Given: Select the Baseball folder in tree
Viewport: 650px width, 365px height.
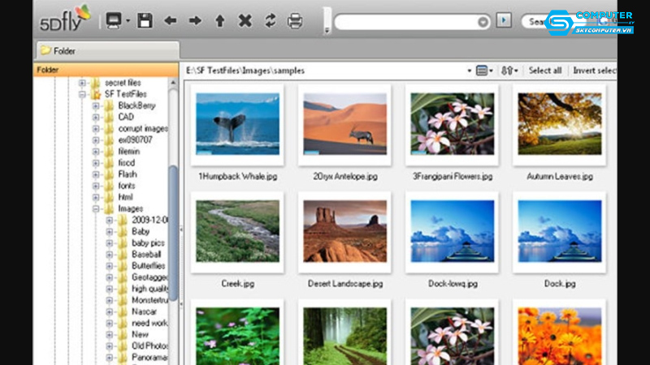Looking at the screenshot, I should click(145, 254).
